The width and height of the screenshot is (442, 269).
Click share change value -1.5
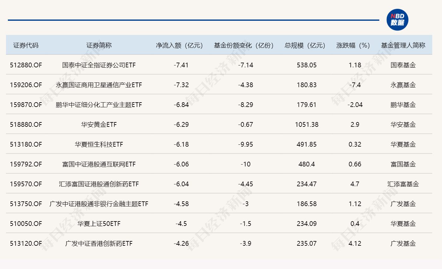click(x=245, y=224)
